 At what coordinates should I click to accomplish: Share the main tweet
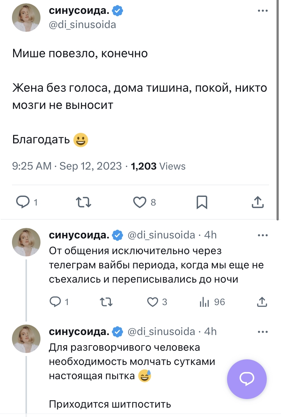pos(257,203)
